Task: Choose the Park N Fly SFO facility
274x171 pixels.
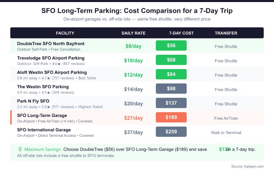Action: (x=33, y=101)
